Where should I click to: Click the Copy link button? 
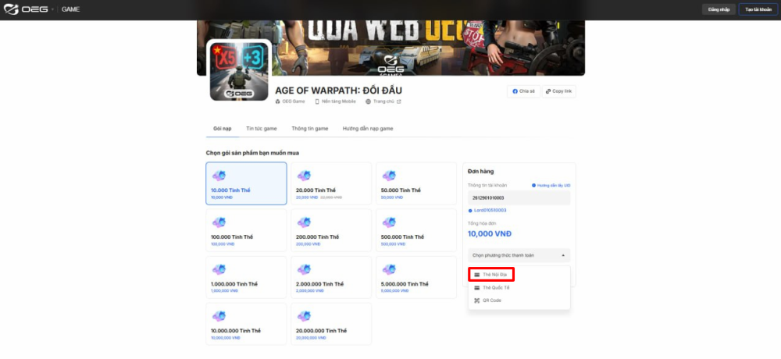point(559,91)
